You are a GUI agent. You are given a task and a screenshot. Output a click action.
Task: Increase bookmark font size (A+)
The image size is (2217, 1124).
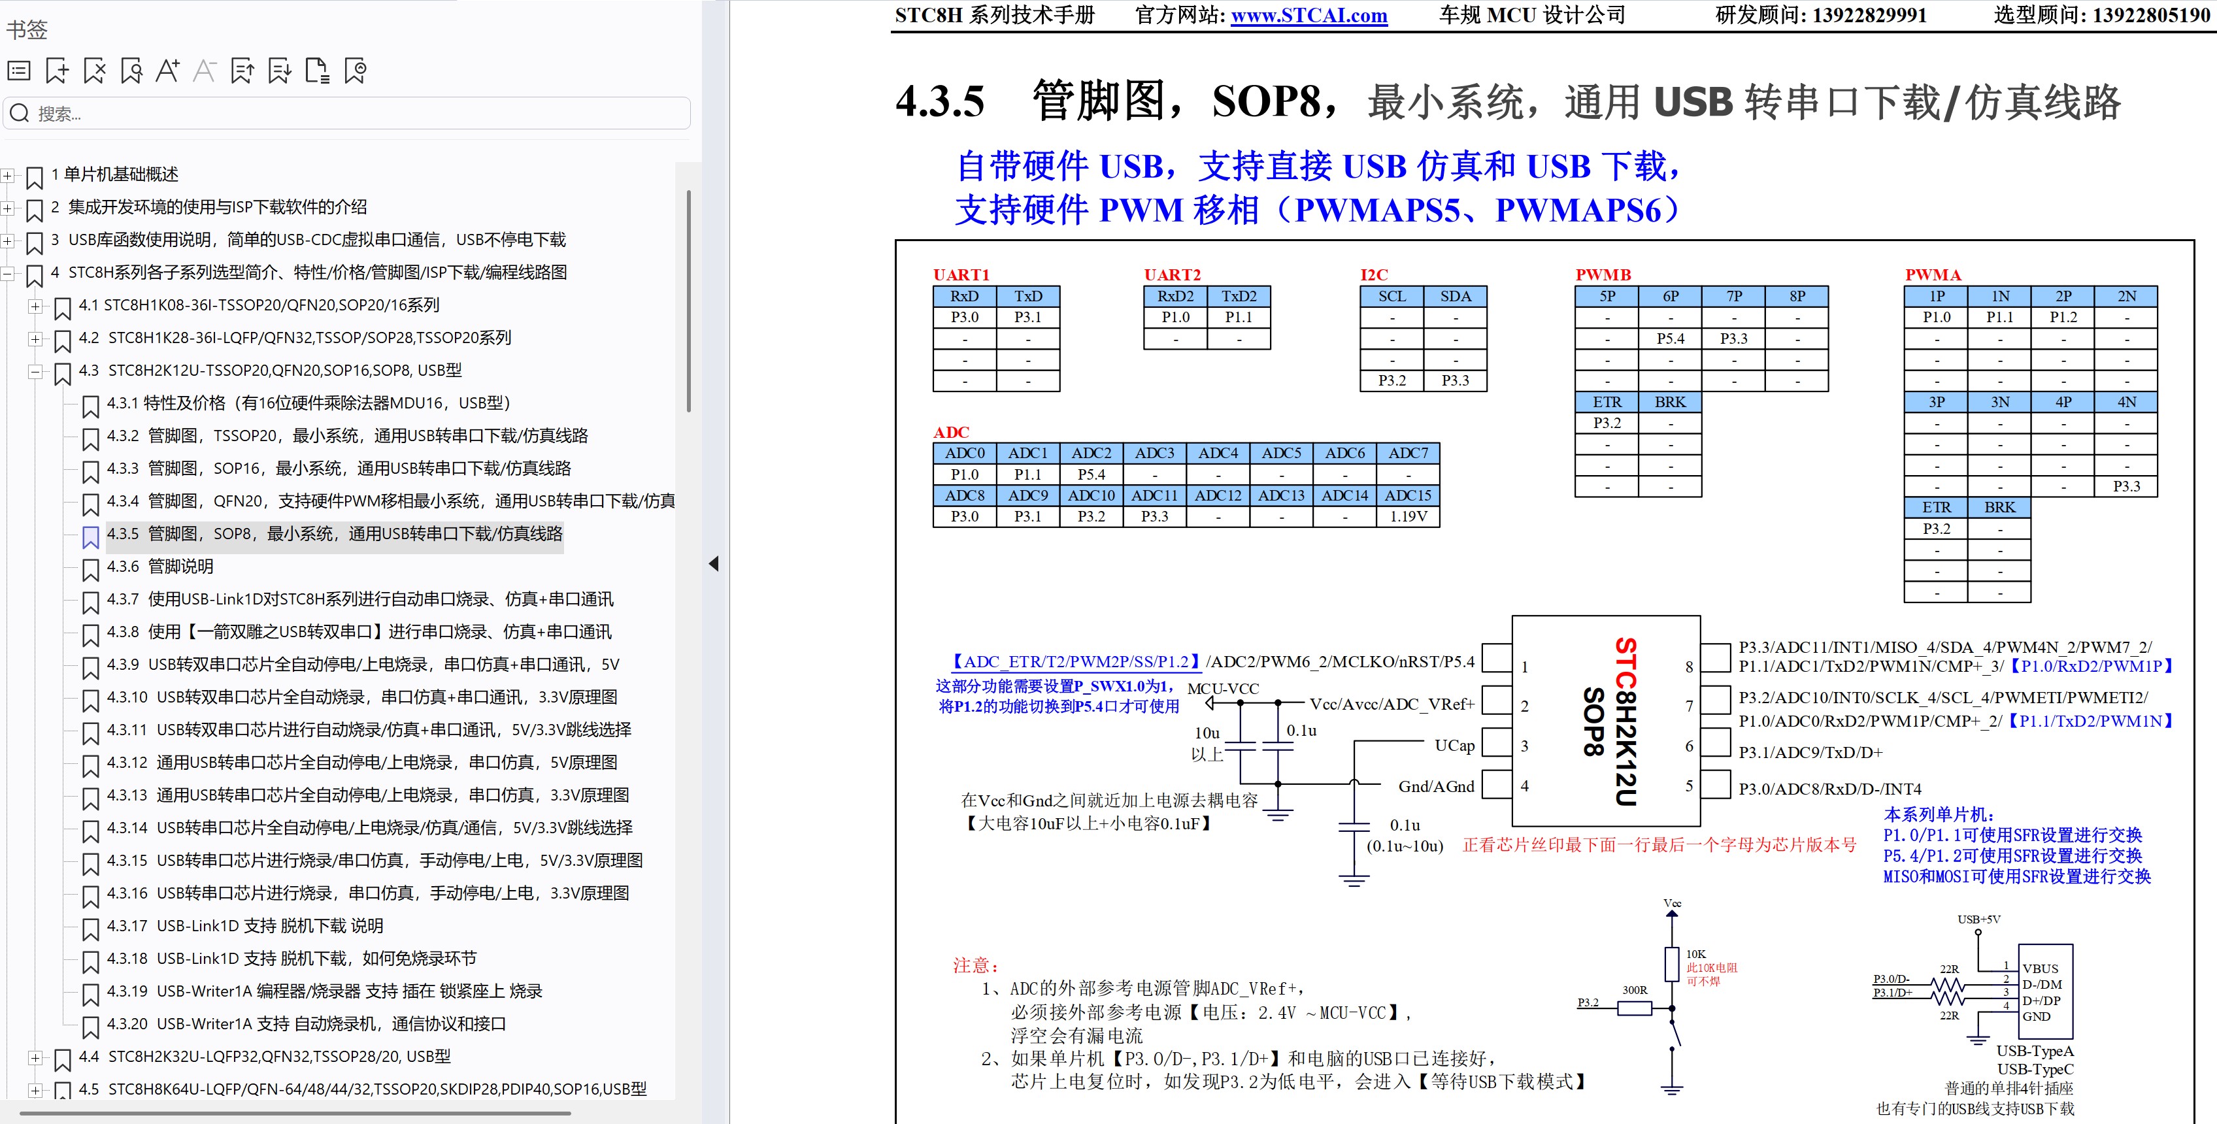(168, 71)
